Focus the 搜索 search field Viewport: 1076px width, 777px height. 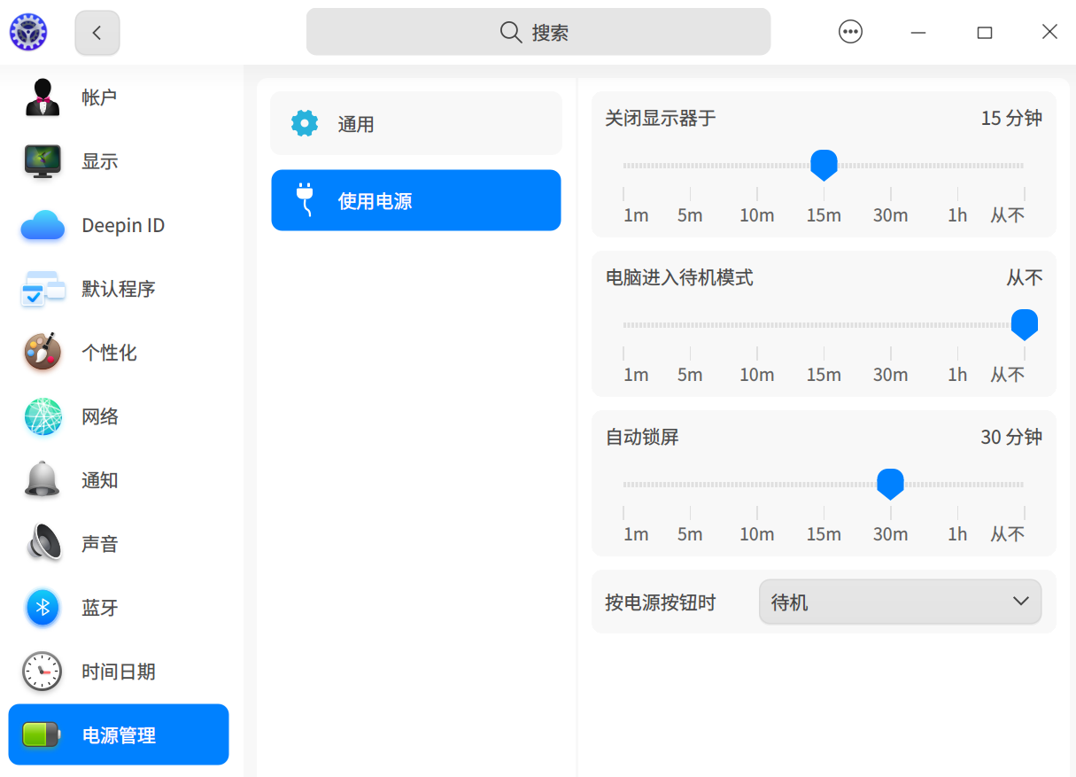[538, 32]
